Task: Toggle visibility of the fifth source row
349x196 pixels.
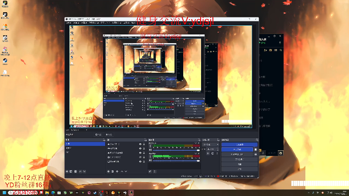Action: (140, 162)
